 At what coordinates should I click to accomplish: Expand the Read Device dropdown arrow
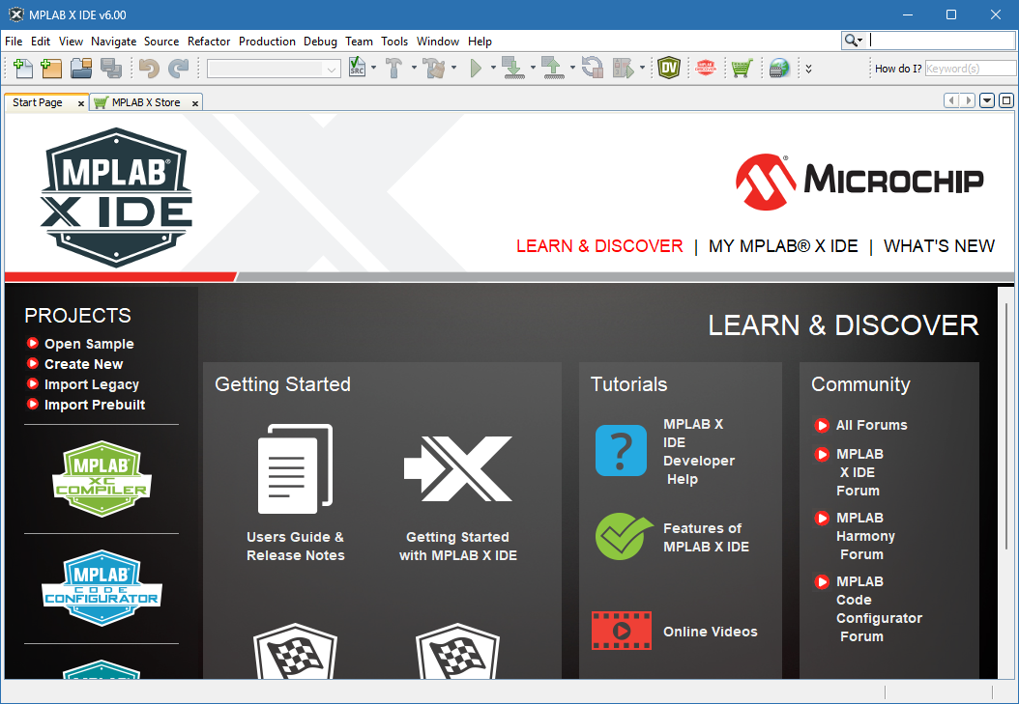pos(572,68)
